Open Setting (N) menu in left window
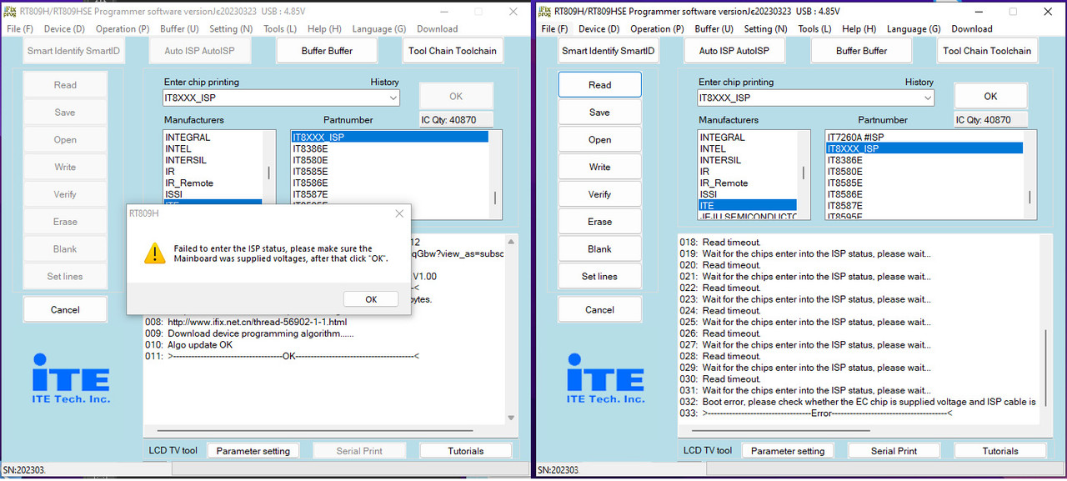This screenshot has height=481, width=1067. coord(231,28)
